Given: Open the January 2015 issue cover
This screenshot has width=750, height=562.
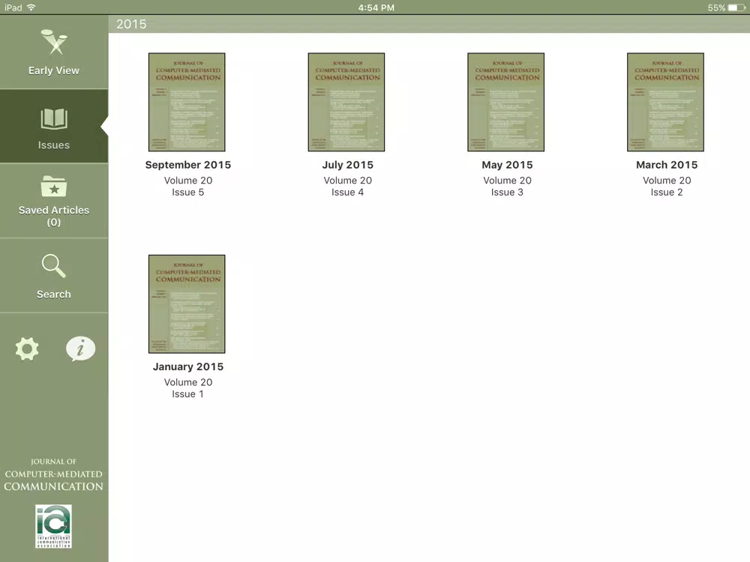Looking at the screenshot, I should point(187,304).
